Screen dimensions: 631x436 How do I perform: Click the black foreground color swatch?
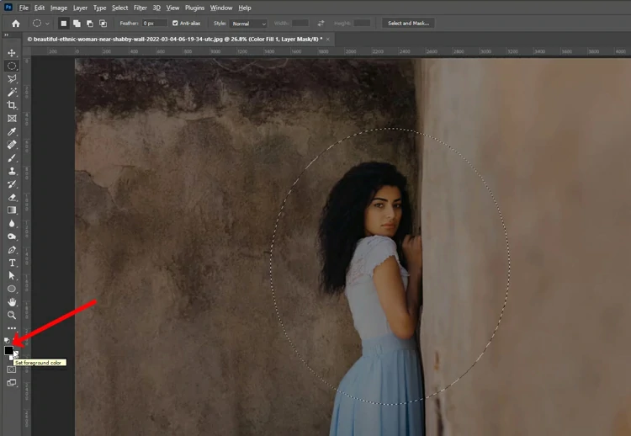9,350
